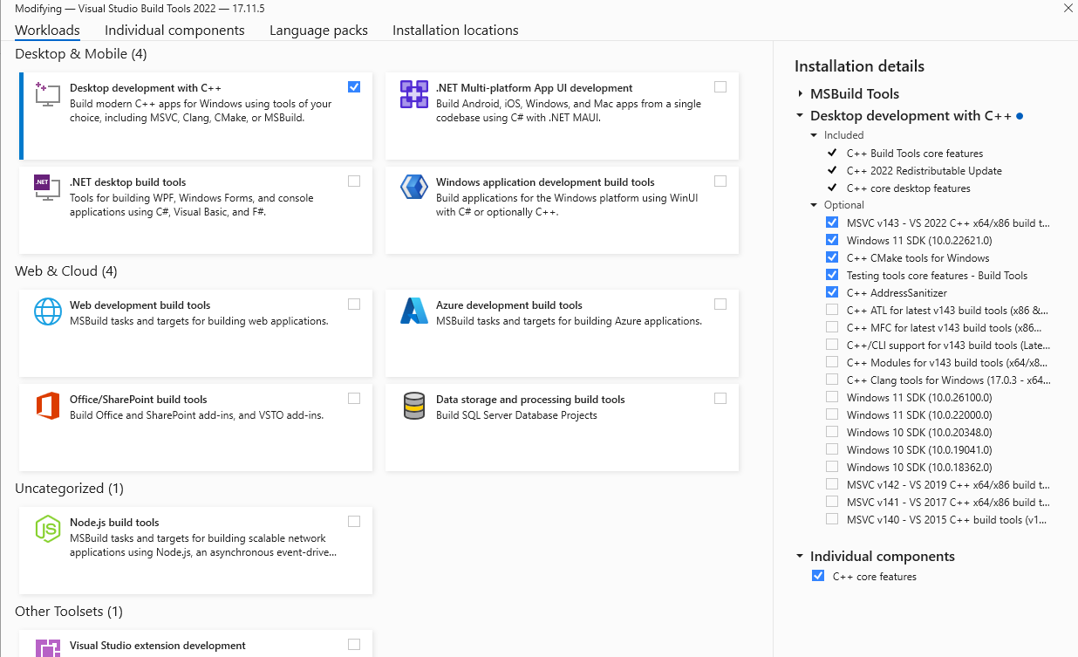
Task: Click the .NET desktop build tools icon
Action: coord(47,188)
